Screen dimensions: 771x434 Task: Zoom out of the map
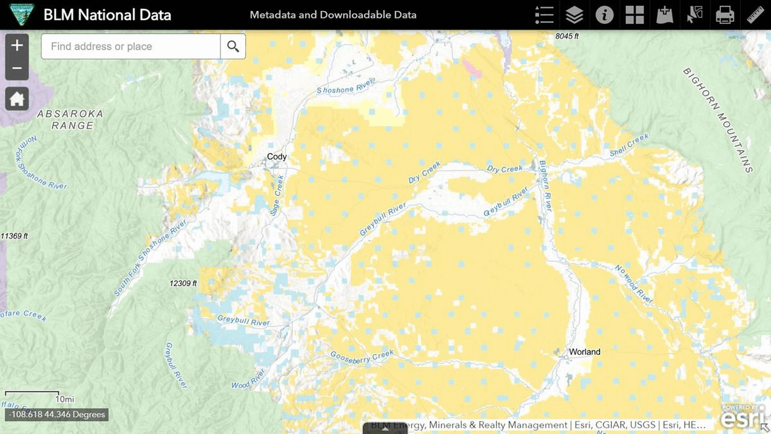[x=17, y=68]
